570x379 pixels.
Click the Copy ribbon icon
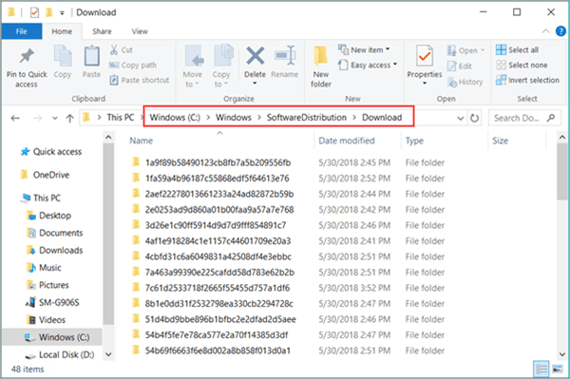pos(63,56)
